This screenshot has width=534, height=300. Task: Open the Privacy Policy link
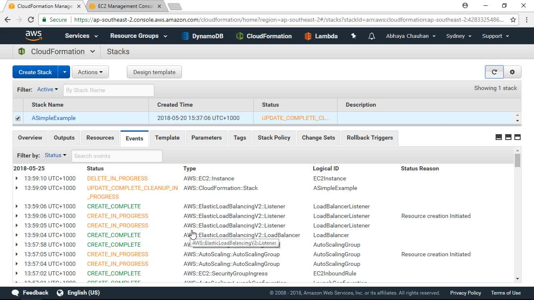[x=466, y=293]
